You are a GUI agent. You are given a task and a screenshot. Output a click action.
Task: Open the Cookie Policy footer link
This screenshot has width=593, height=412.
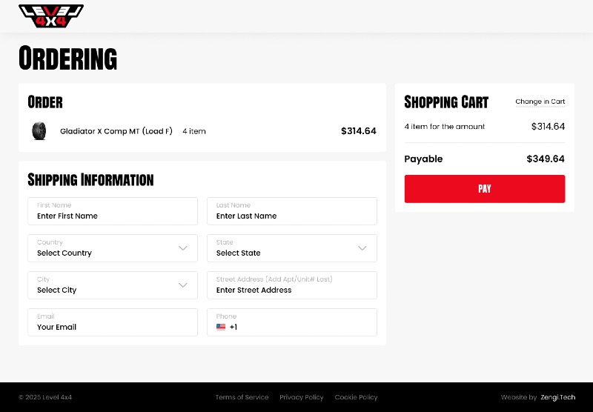click(x=356, y=397)
